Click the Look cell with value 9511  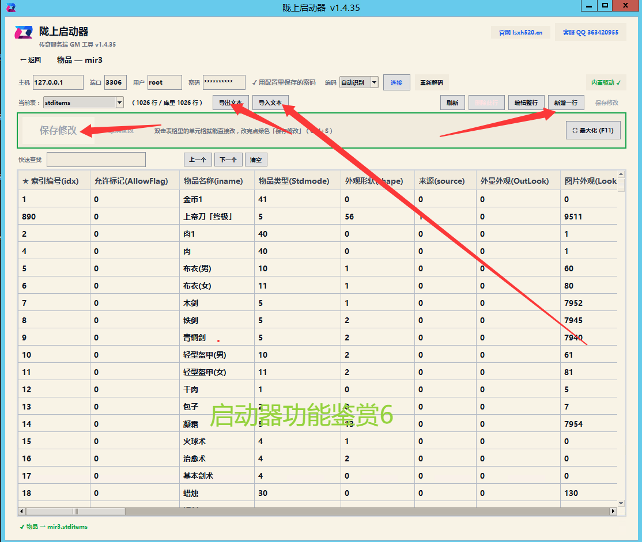pos(589,217)
